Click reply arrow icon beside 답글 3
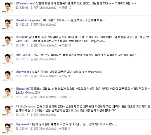 coord(60,76)
